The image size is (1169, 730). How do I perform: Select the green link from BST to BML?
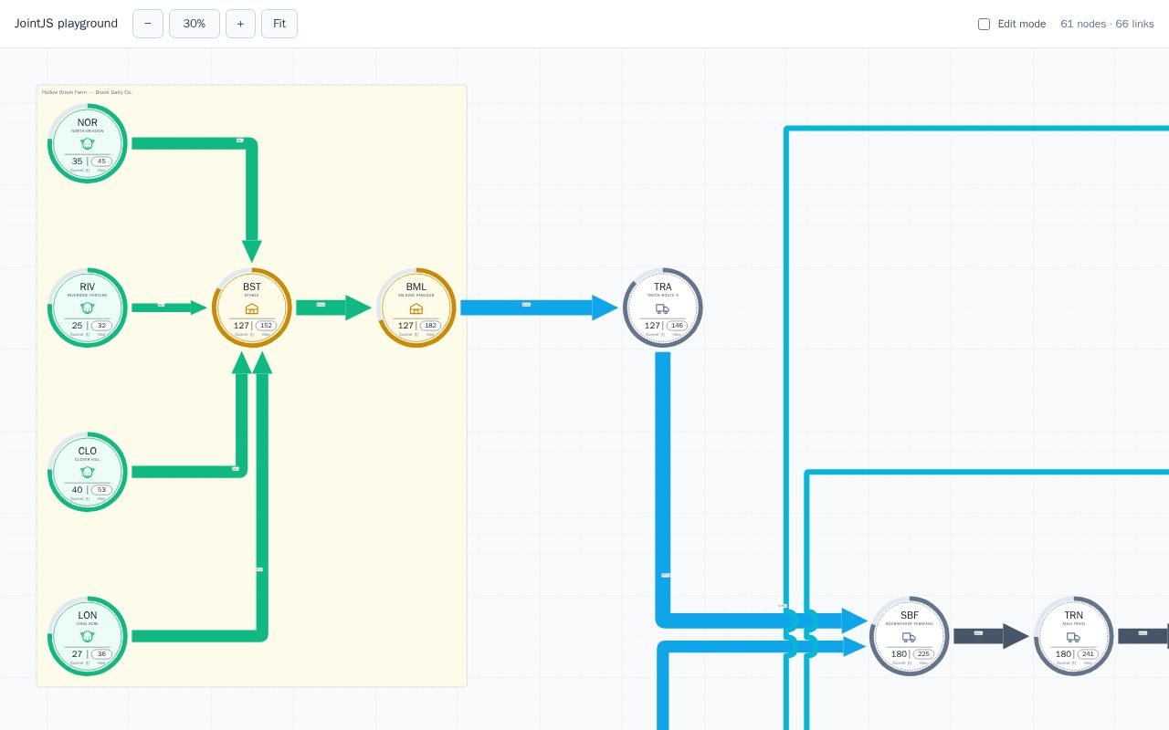(333, 308)
